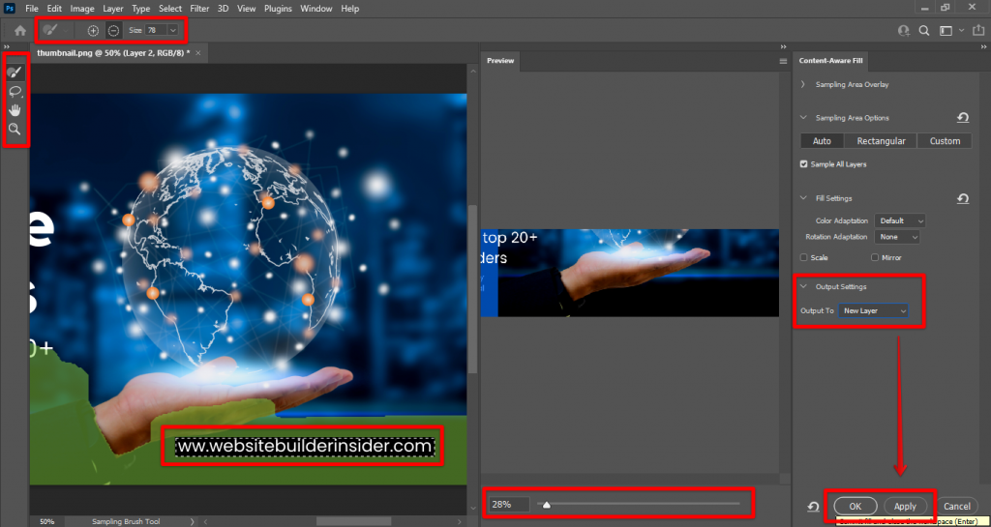The image size is (991, 527).
Task: Toggle the Sample All Layers checkbox
Action: pyautogui.click(x=804, y=164)
